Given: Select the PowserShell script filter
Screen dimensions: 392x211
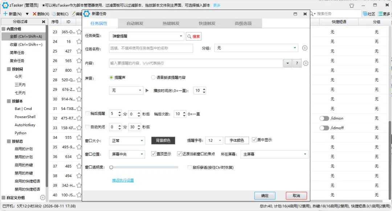Looking at the screenshot, I should pyautogui.click(x=25, y=117).
